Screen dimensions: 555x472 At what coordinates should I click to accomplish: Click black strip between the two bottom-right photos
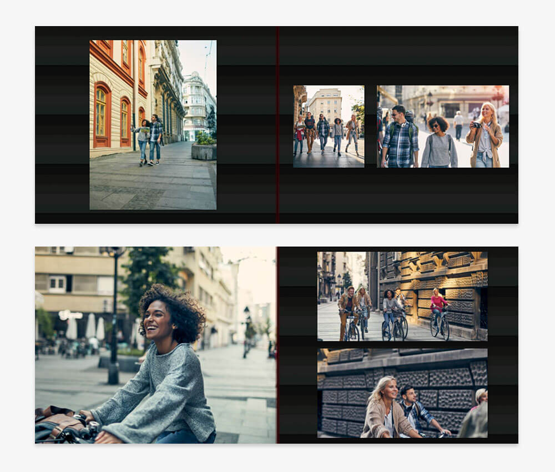click(402, 344)
